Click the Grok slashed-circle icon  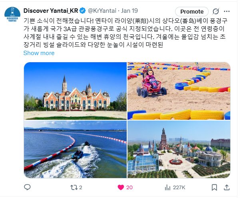pos(216,11)
